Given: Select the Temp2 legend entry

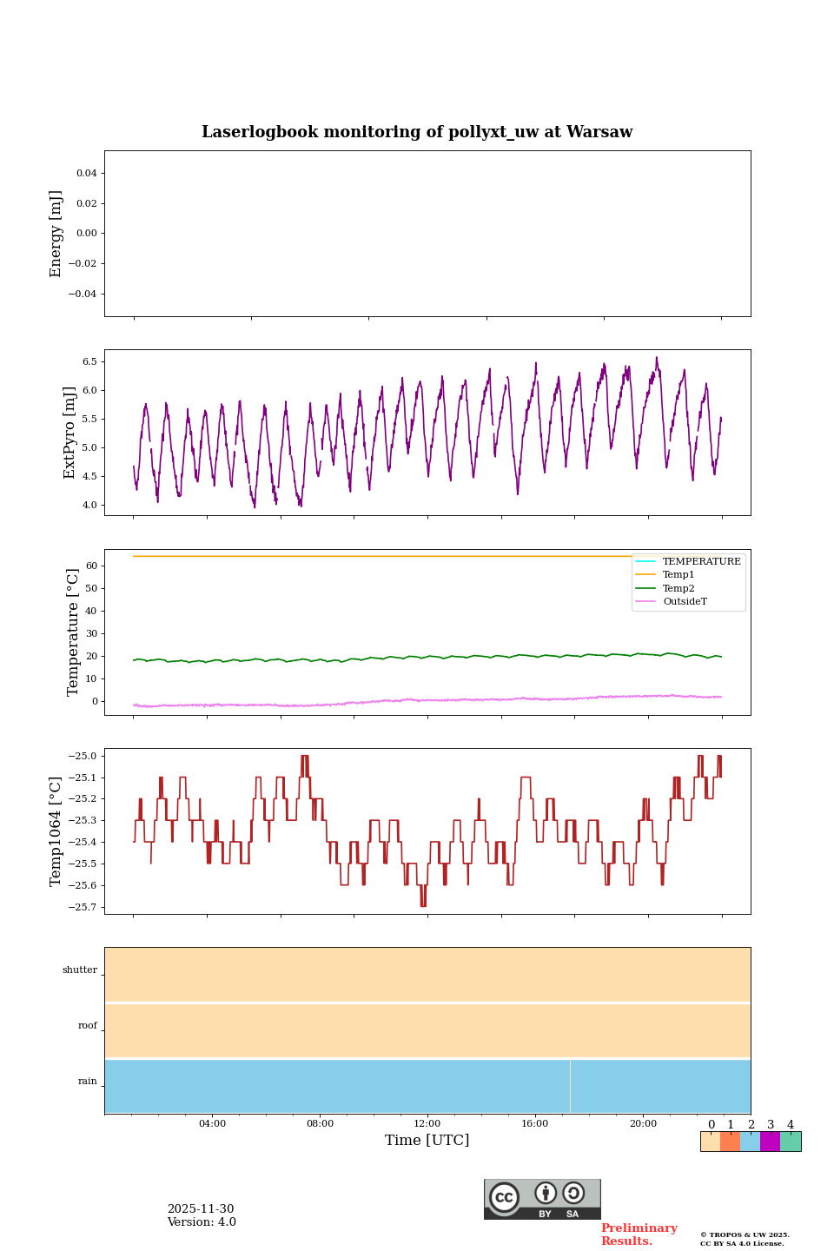Looking at the screenshot, I should tap(678, 589).
